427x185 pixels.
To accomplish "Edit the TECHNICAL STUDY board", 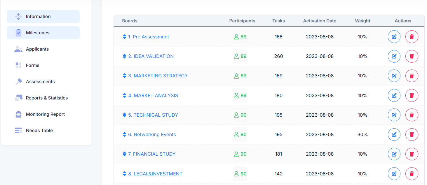I will tap(394, 115).
